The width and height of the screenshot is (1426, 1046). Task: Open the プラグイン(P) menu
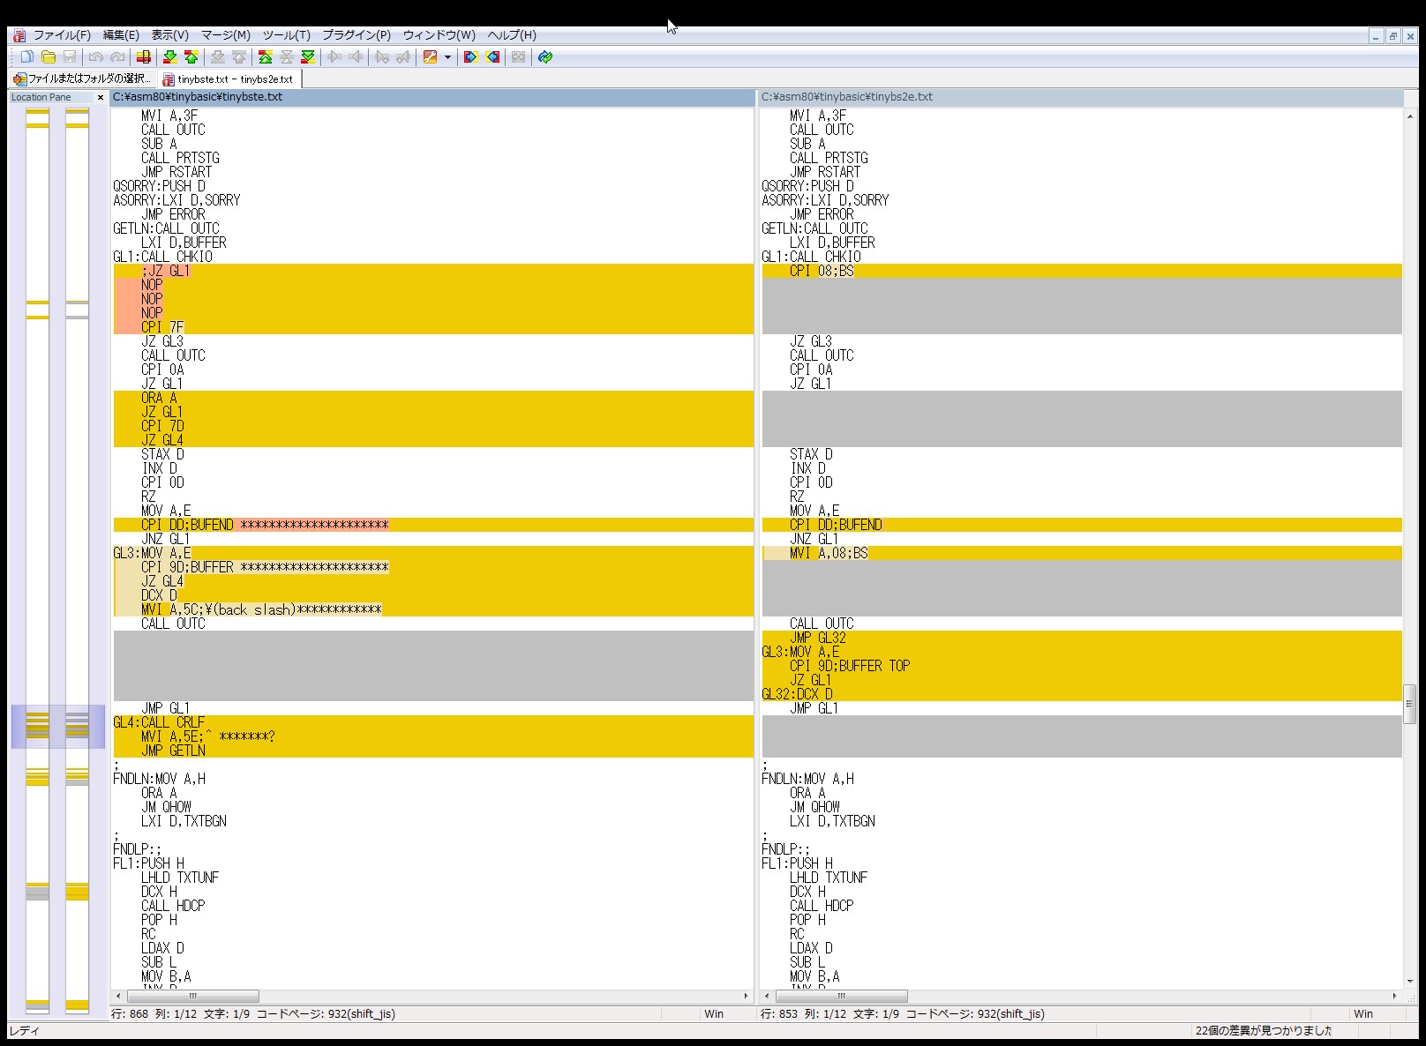[356, 35]
